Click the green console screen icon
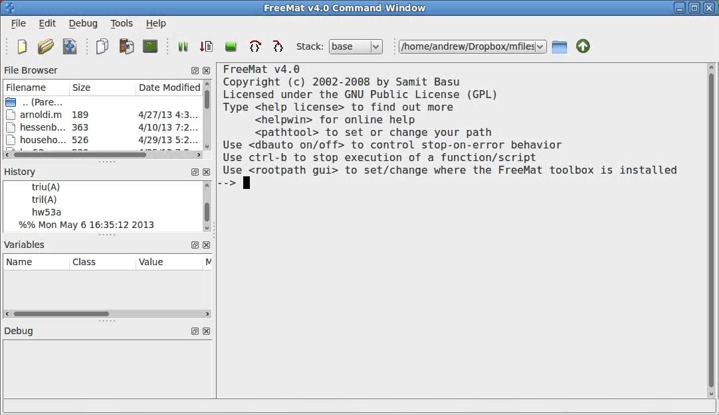 (x=150, y=46)
